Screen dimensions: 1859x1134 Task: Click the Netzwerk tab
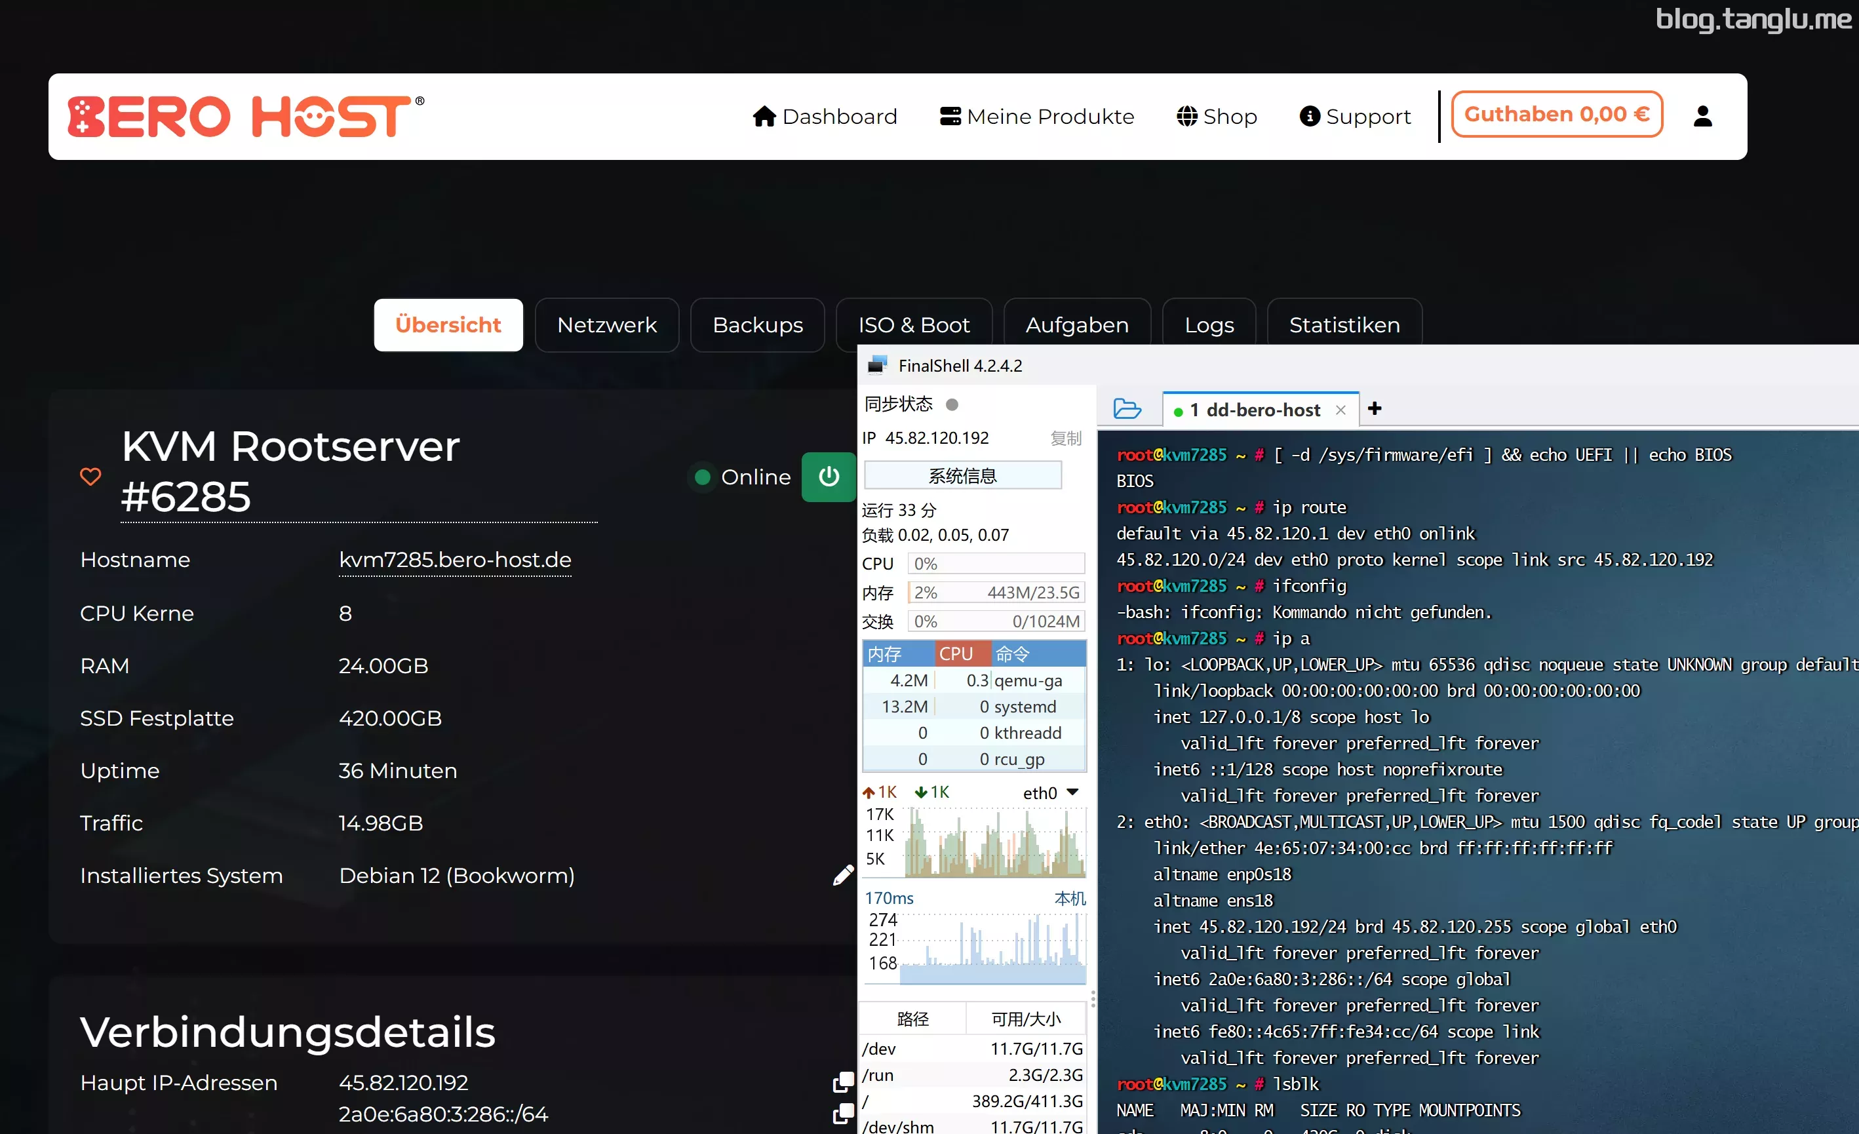click(607, 324)
